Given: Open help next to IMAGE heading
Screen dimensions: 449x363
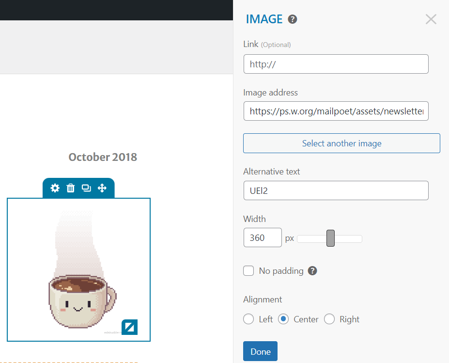Looking at the screenshot, I should 293,19.
